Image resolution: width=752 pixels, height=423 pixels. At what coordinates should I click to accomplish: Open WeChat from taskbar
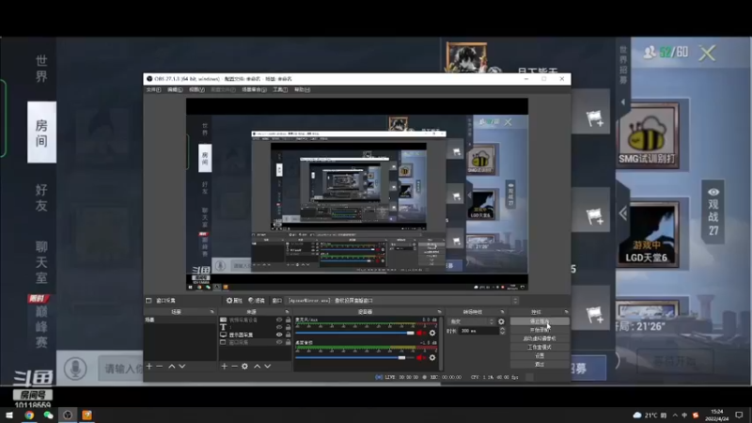click(49, 415)
